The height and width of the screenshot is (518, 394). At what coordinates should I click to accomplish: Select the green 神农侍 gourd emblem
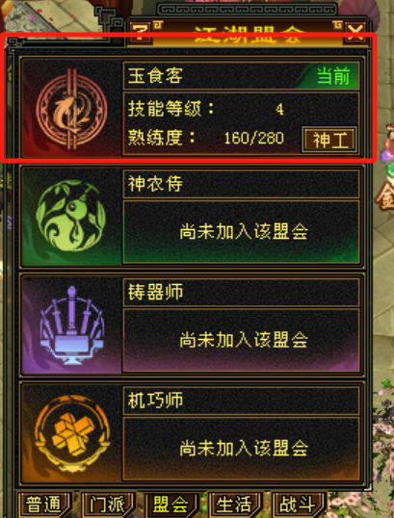click(x=70, y=216)
